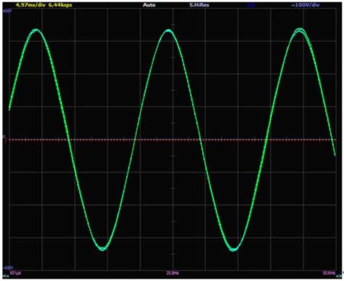Click the zero-level ground marker at left edge

click(4, 138)
